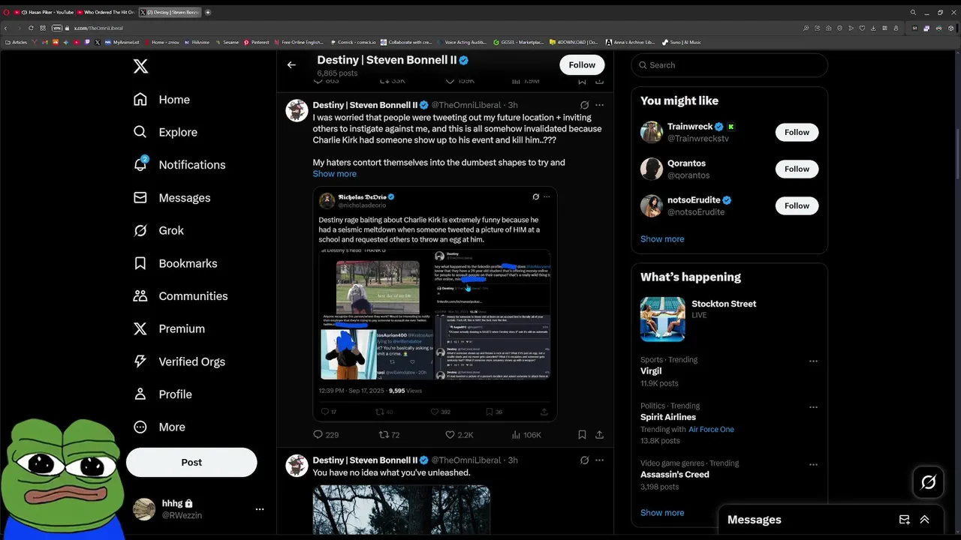Open Spirit Airlines trending topic
Viewport: 961px width, 540px height.
click(668, 417)
